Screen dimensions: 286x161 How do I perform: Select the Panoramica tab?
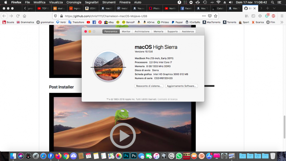pyautogui.click(x=111, y=31)
